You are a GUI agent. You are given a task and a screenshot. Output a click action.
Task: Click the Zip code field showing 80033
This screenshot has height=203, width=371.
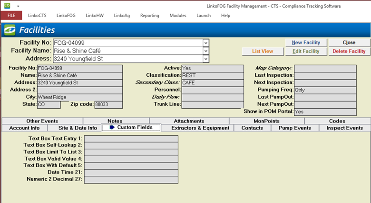point(108,104)
